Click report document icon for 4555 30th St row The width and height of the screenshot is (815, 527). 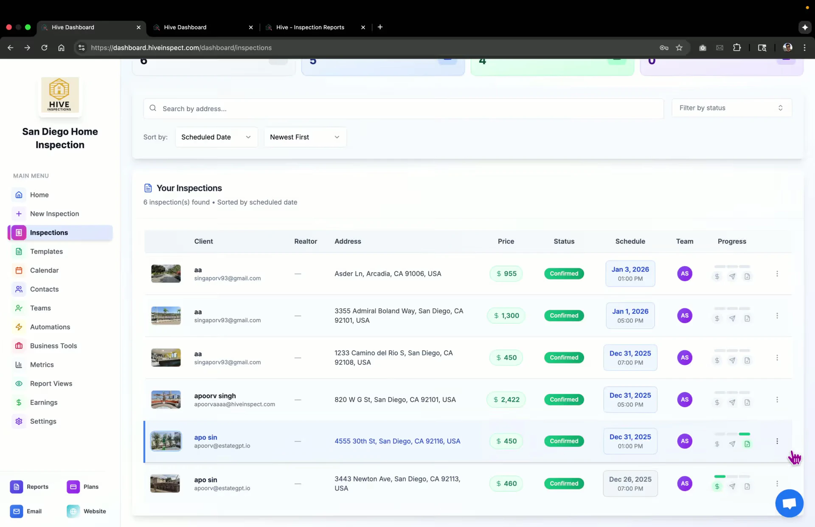point(747,444)
